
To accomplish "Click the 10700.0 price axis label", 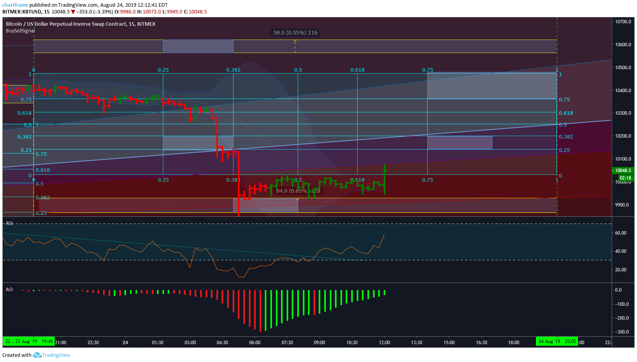I will tap(623, 22).
